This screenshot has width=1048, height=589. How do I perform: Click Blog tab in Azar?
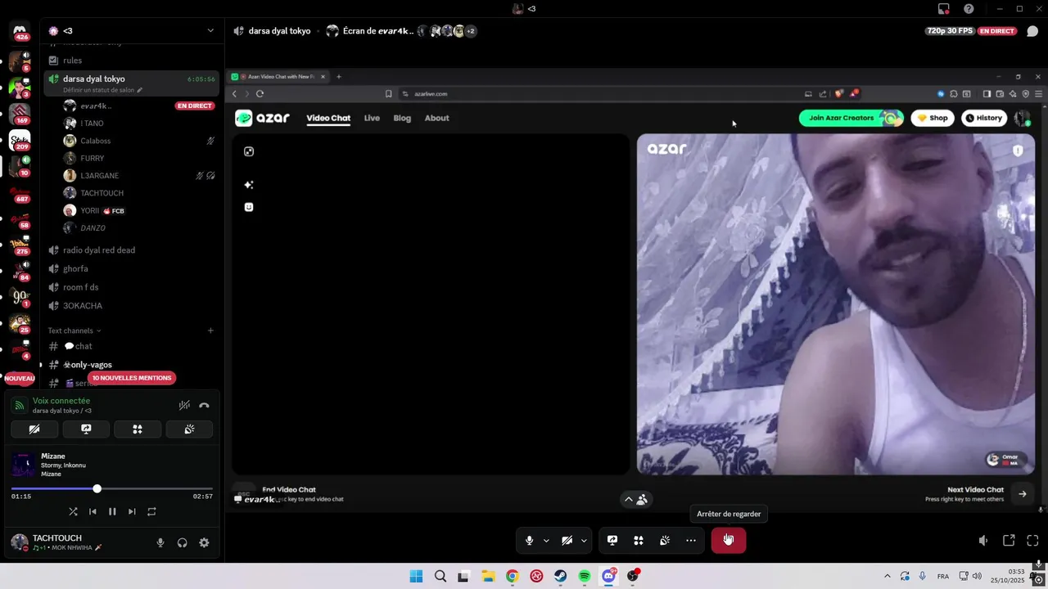click(402, 118)
